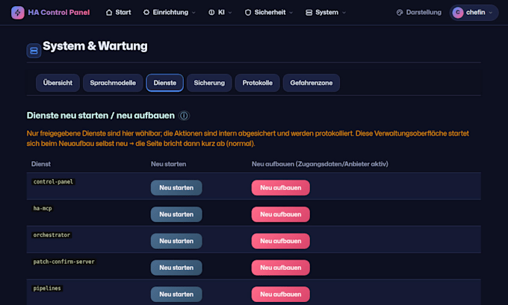Switch to the Sicherung tab
508x305 pixels.
[209, 83]
